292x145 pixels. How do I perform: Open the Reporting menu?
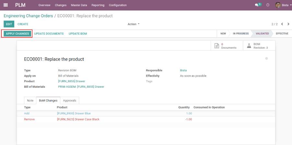click(x=98, y=5)
